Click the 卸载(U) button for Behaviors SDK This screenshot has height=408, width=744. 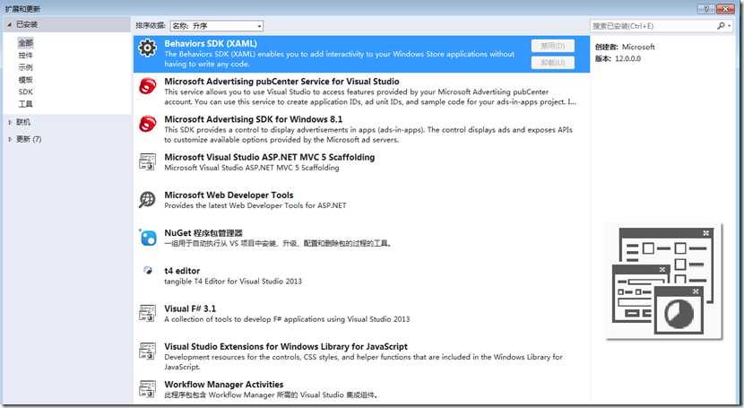coord(553,63)
